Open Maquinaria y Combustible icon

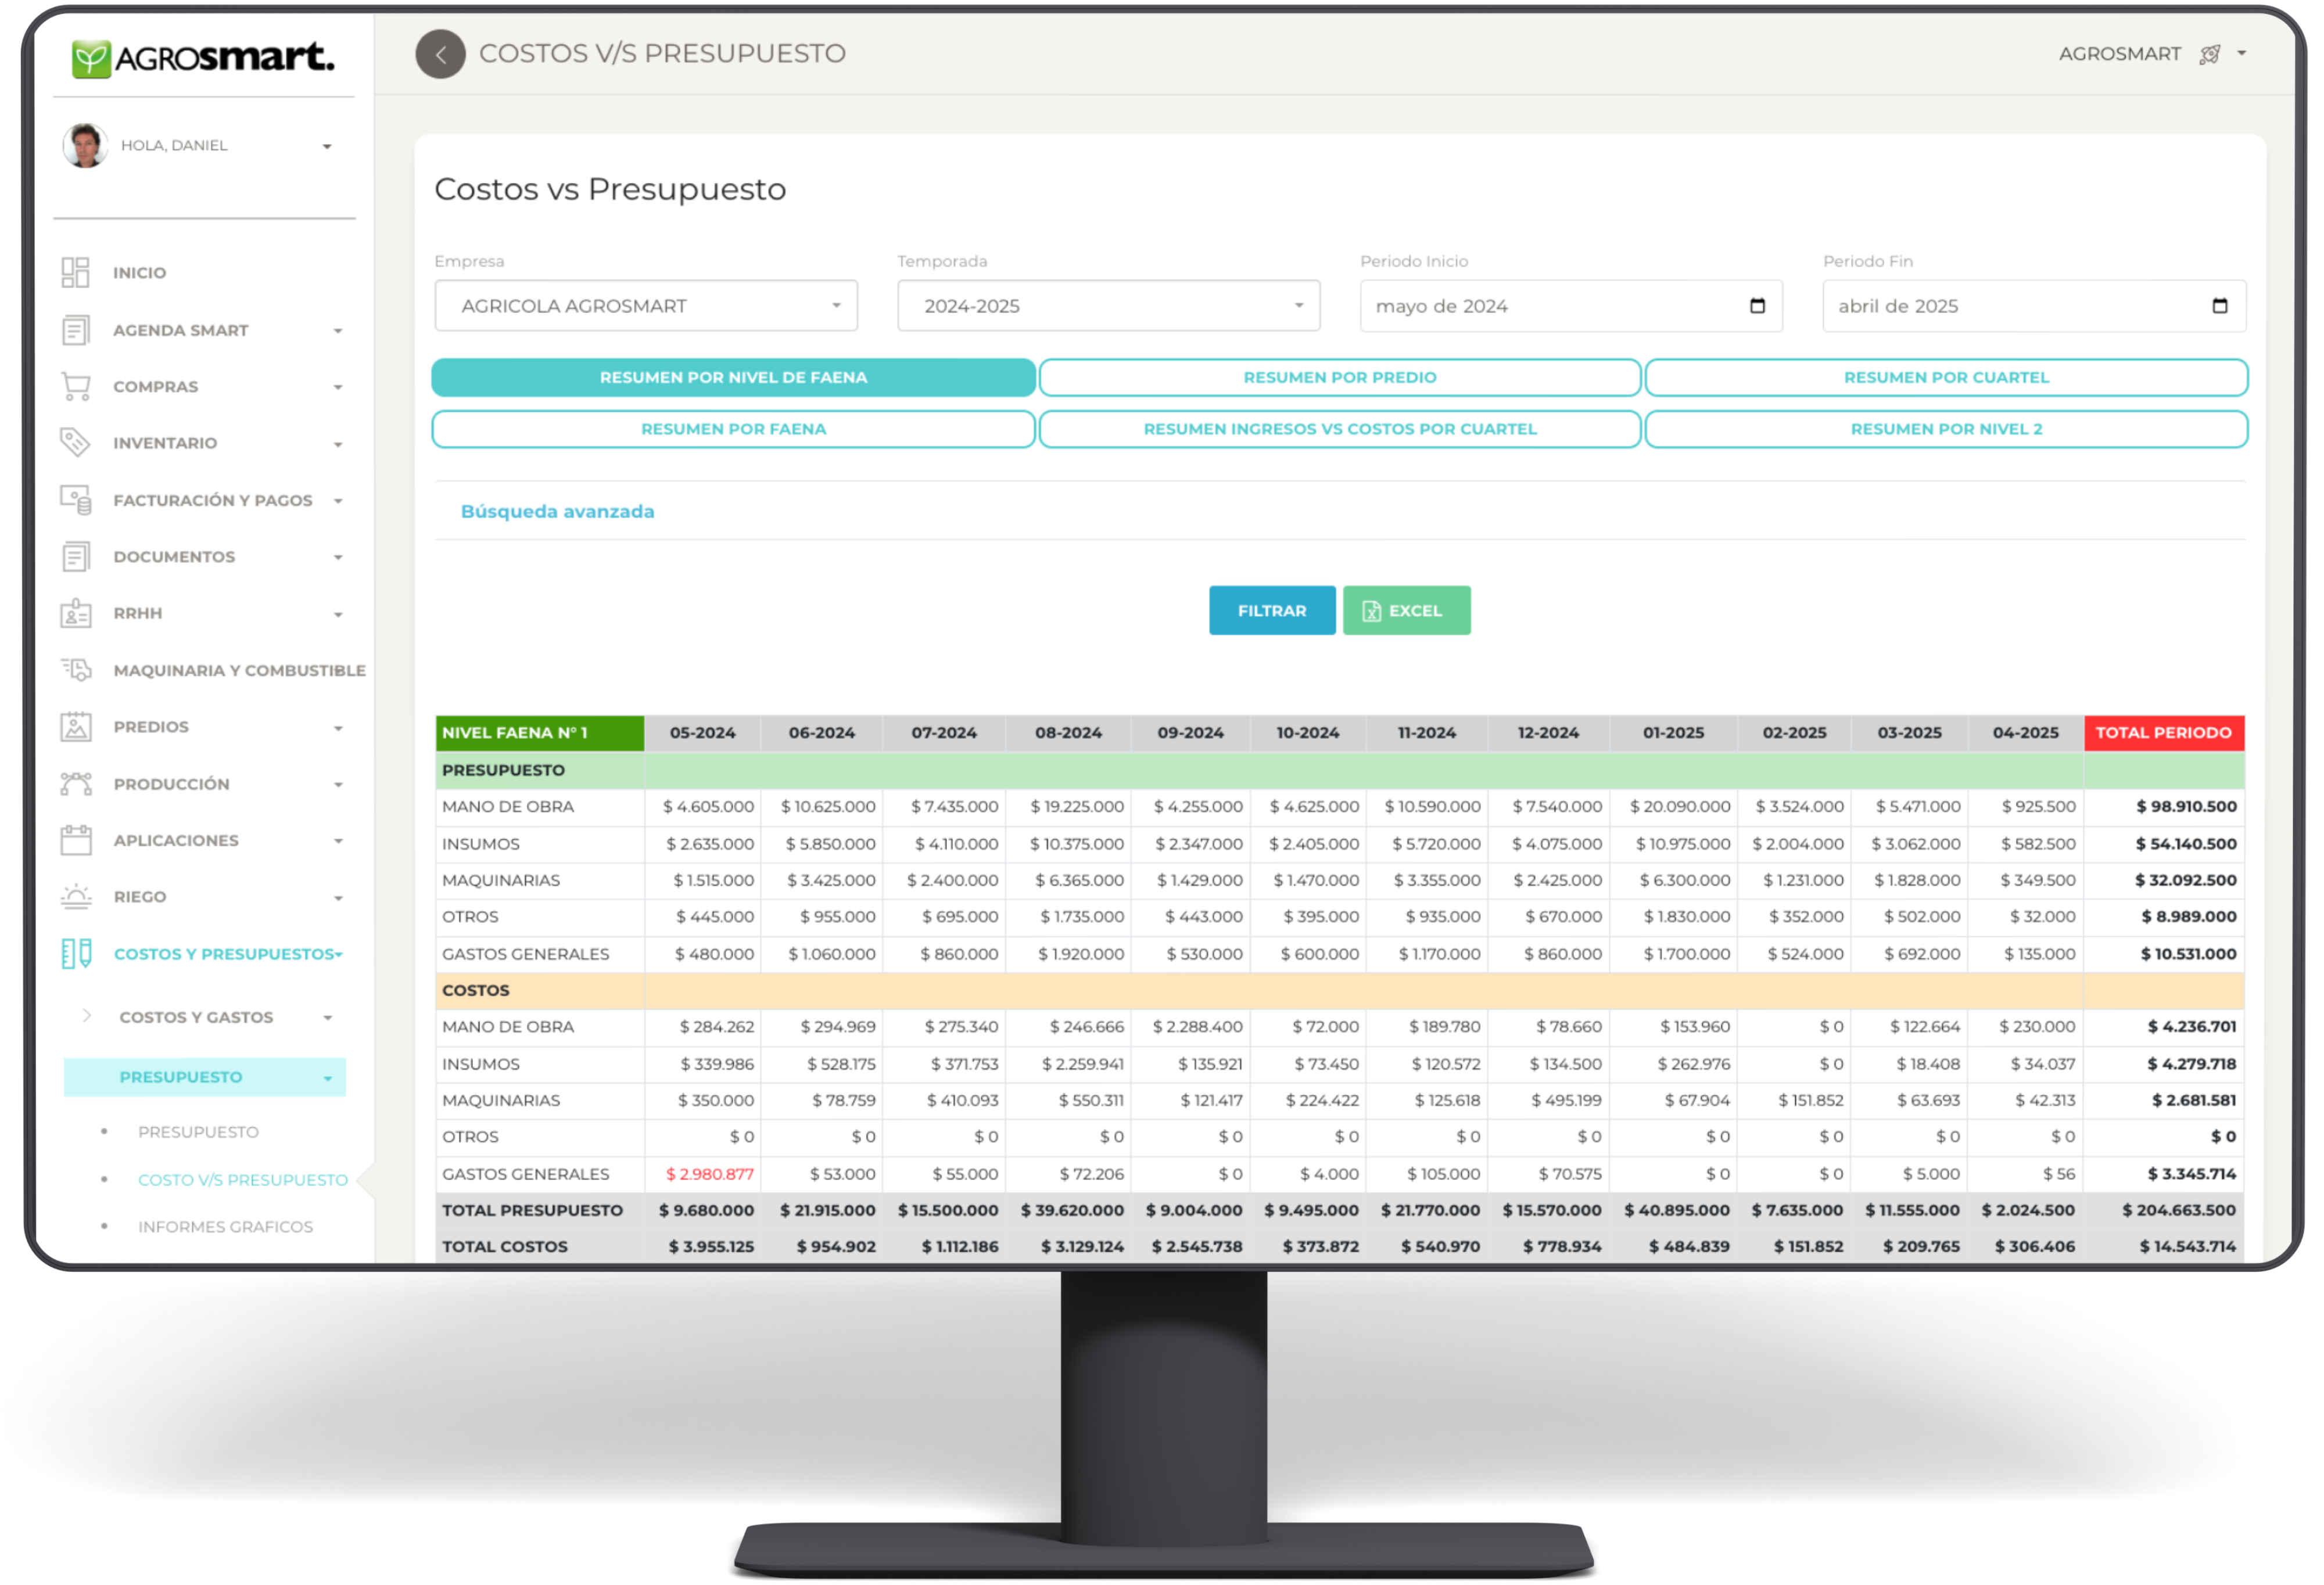(x=75, y=670)
